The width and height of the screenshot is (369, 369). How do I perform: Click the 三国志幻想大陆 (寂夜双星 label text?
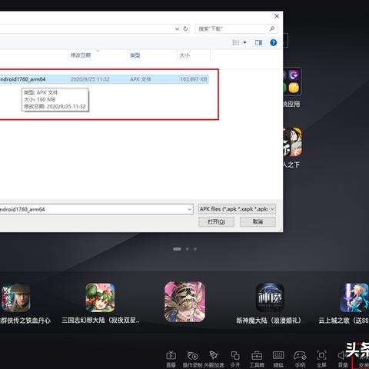tap(101, 321)
